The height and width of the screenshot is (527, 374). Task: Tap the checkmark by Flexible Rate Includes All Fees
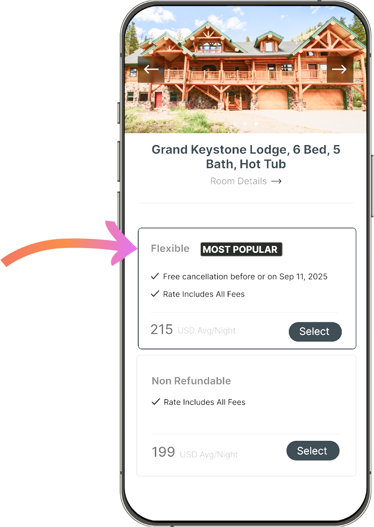(x=155, y=294)
